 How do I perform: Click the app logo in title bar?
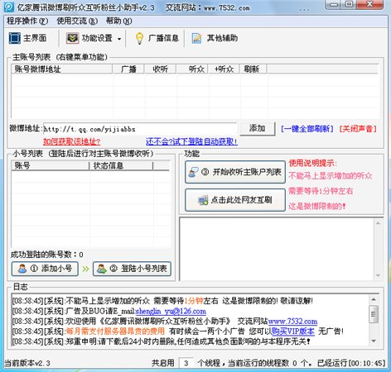(8, 7)
